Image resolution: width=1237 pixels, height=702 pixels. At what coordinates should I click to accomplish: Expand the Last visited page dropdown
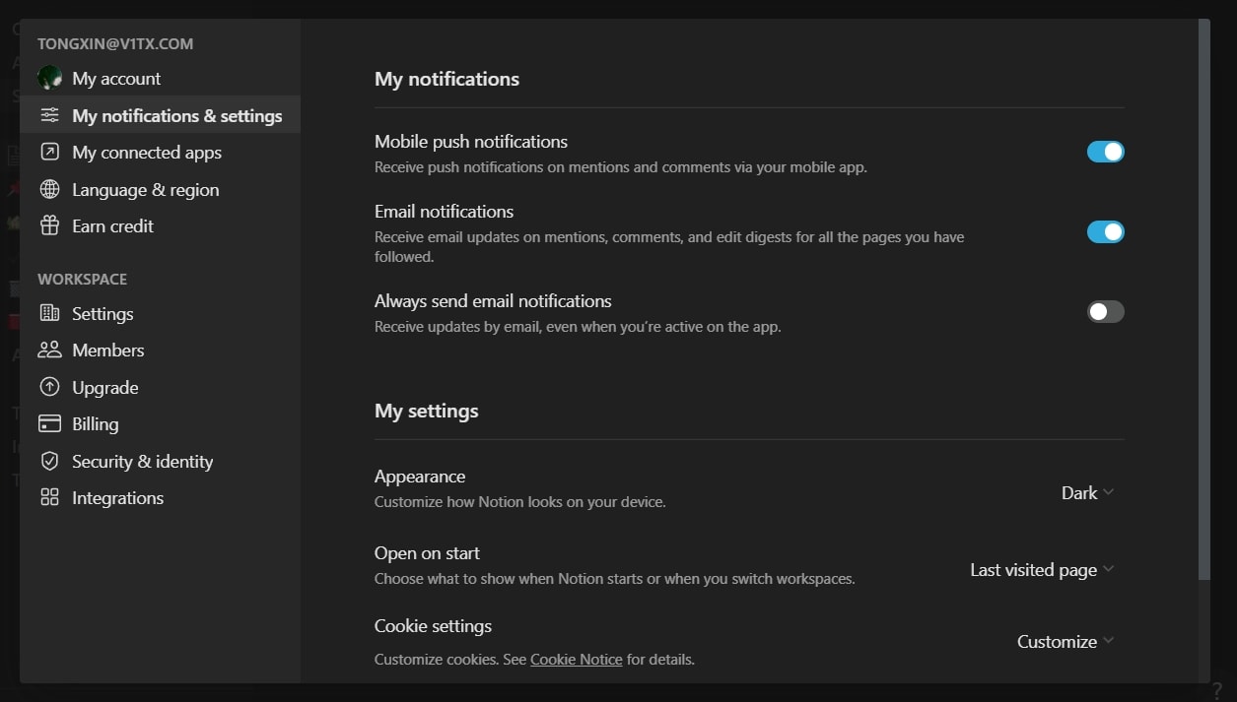tap(1042, 569)
